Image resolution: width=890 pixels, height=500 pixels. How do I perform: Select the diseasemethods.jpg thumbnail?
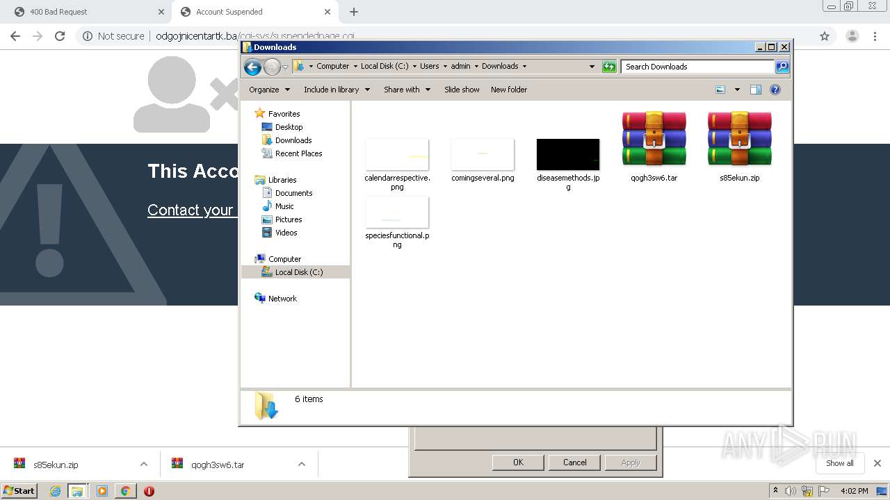tap(568, 154)
